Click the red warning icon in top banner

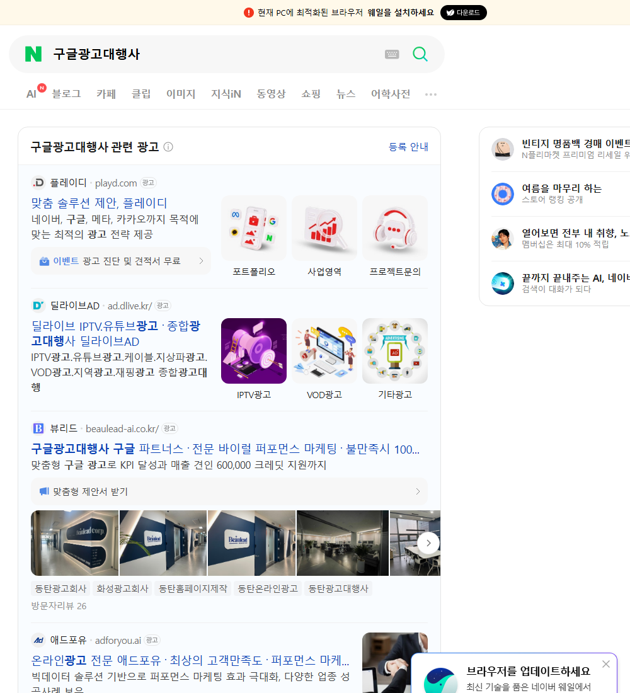(x=248, y=13)
